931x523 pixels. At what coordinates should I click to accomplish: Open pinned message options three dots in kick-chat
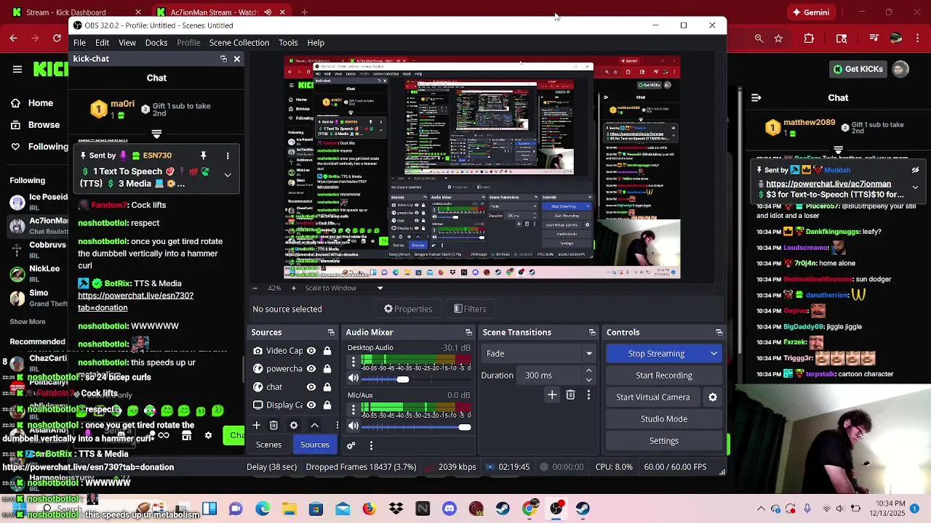pyautogui.click(x=228, y=155)
